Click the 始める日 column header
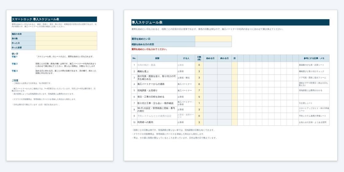The width and height of the screenshot is (344, 172). tap(210, 58)
